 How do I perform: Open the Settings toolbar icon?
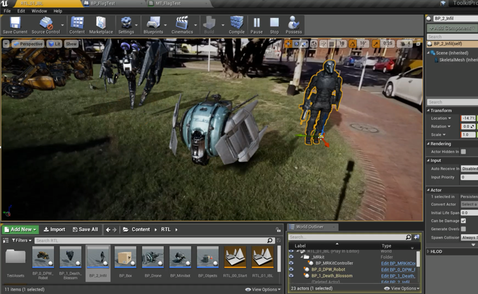click(126, 25)
